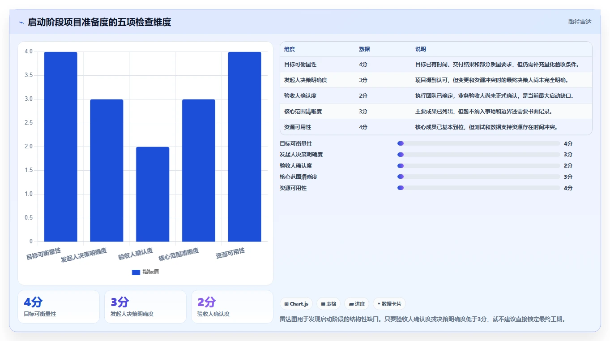Click the 验收人确认度 progress bar
The width and height of the screenshot is (610, 341).
(x=479, y=166)
